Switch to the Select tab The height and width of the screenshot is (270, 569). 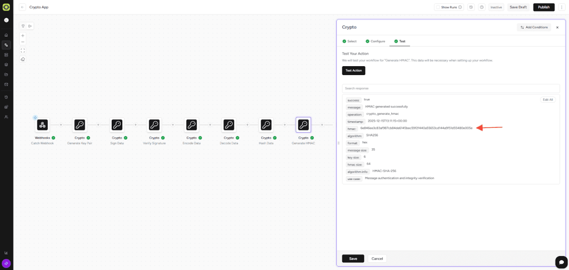tap(350, 41)
